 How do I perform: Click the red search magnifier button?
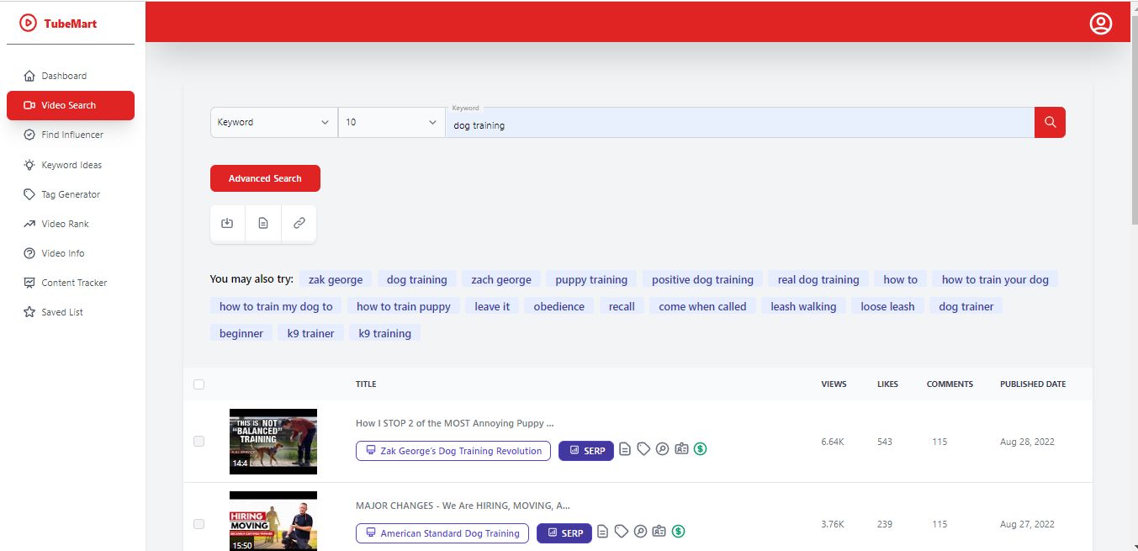click(x=1050, y=122)
